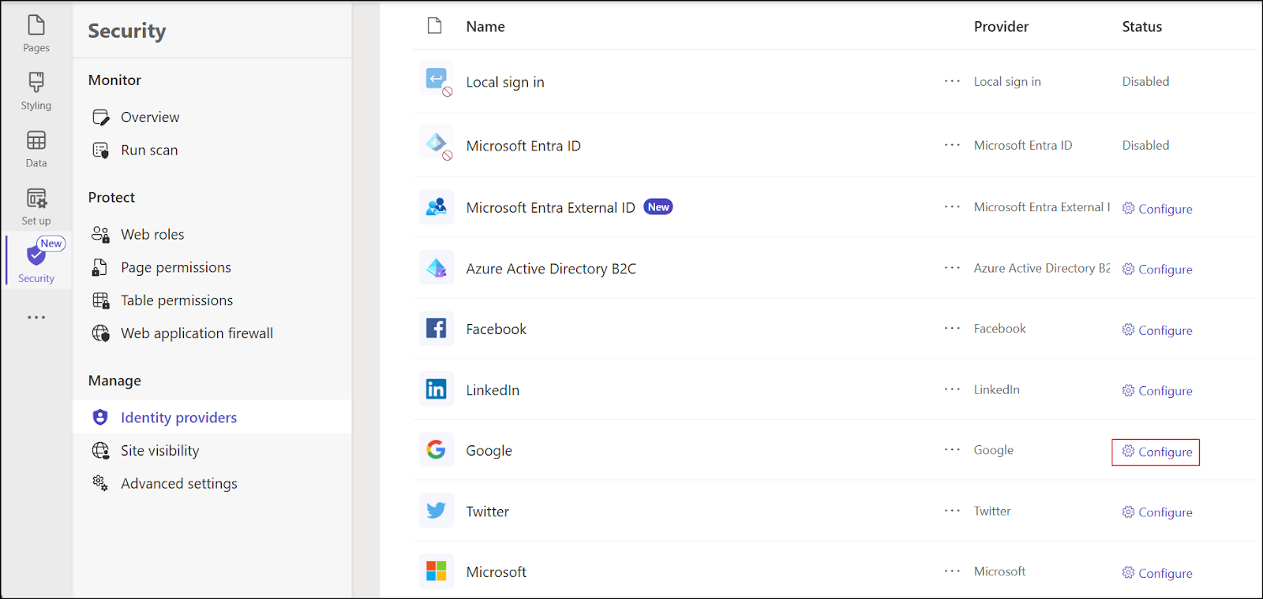Click the Advanced settings gear icon
This screenshot has width=1263, height=599.
[100, 483]
